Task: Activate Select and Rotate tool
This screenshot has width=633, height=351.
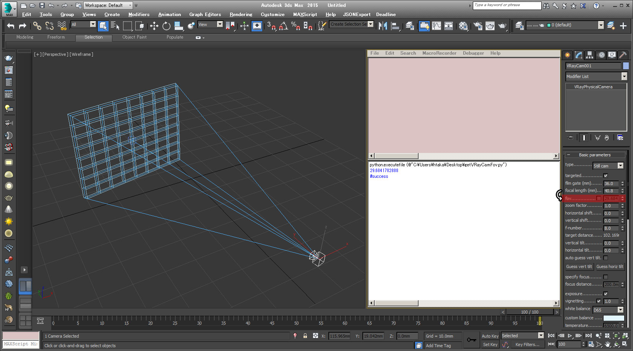Action: click(x=166, y=26)
